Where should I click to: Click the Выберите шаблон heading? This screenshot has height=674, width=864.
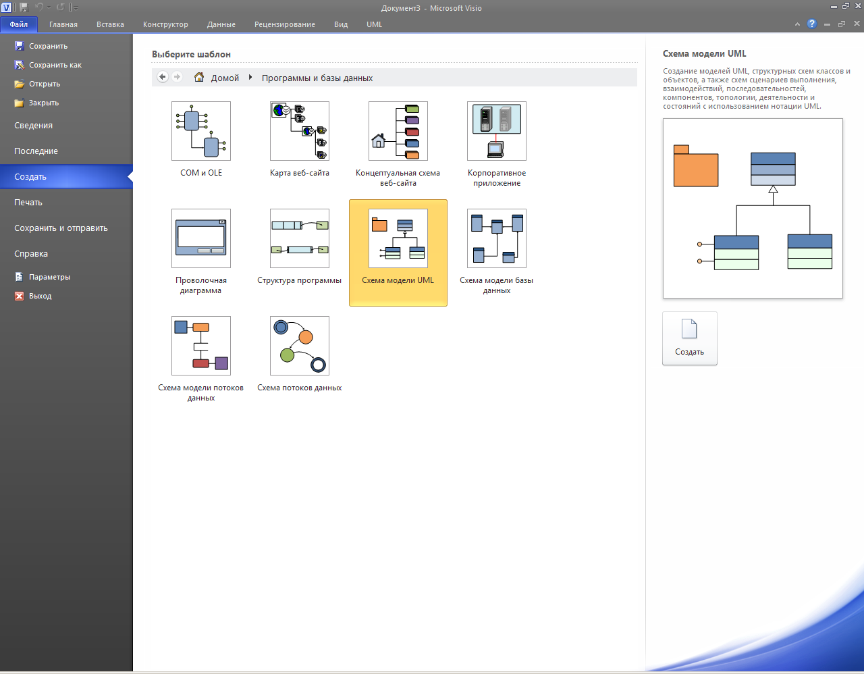tap(191, 54)
